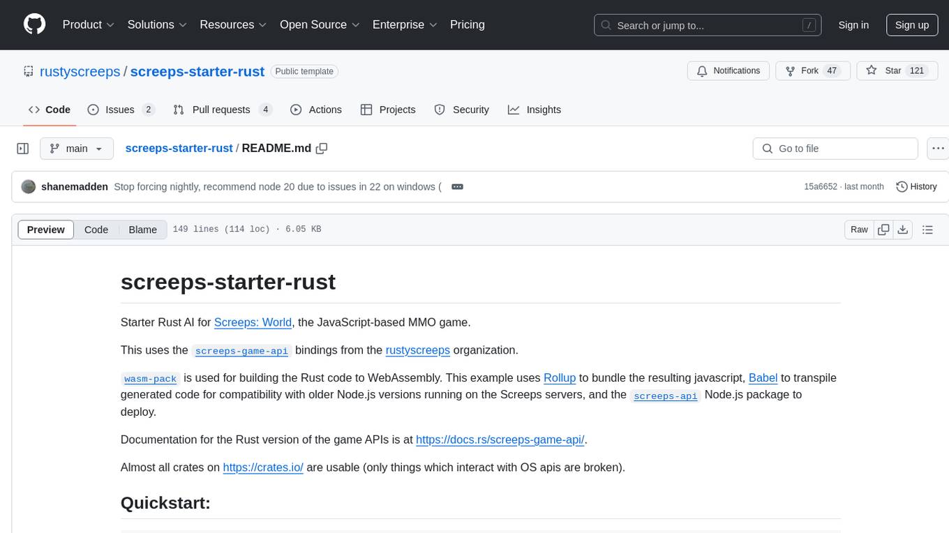Image resolution: width=949 pixels, height=533 pixels.
Task: Expand the Resources menu
Action: pyautogui.click(x=233, y=24)
